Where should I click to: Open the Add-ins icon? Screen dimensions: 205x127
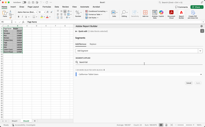145,13
